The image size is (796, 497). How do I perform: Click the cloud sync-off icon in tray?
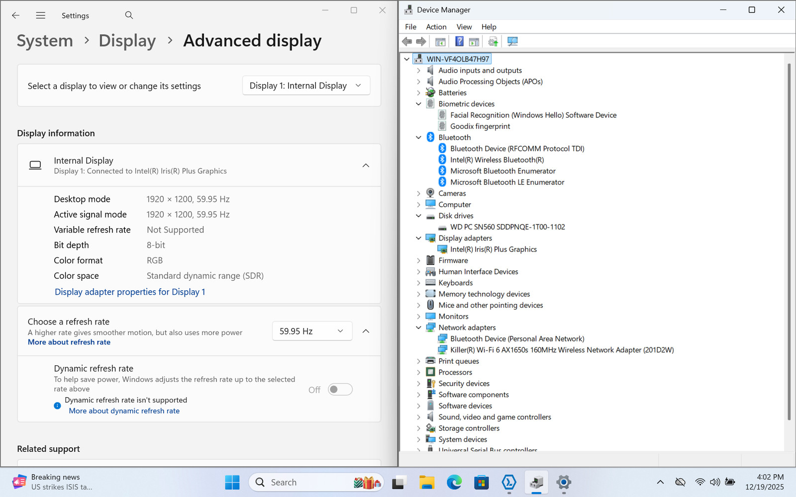[x=680, y=482]
